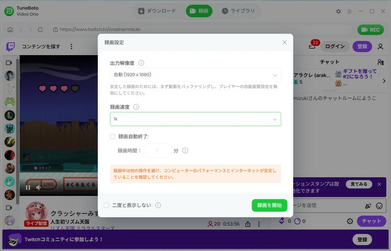Switch to the ダウンロード tab

click(157, 11)
